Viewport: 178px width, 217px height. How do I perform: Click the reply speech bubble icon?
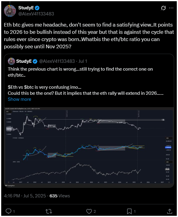(8, 211)
